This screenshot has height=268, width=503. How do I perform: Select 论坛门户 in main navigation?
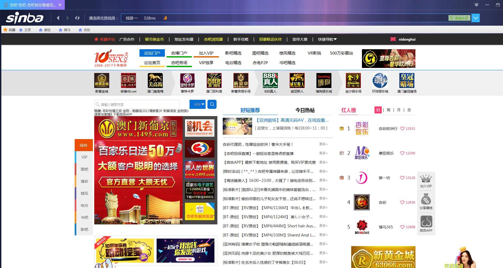click(x=152, y=53)
